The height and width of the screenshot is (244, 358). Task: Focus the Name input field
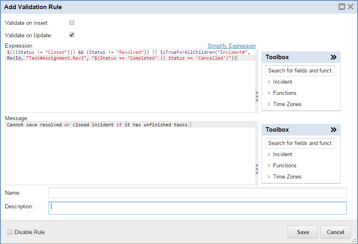click(198, 193)
